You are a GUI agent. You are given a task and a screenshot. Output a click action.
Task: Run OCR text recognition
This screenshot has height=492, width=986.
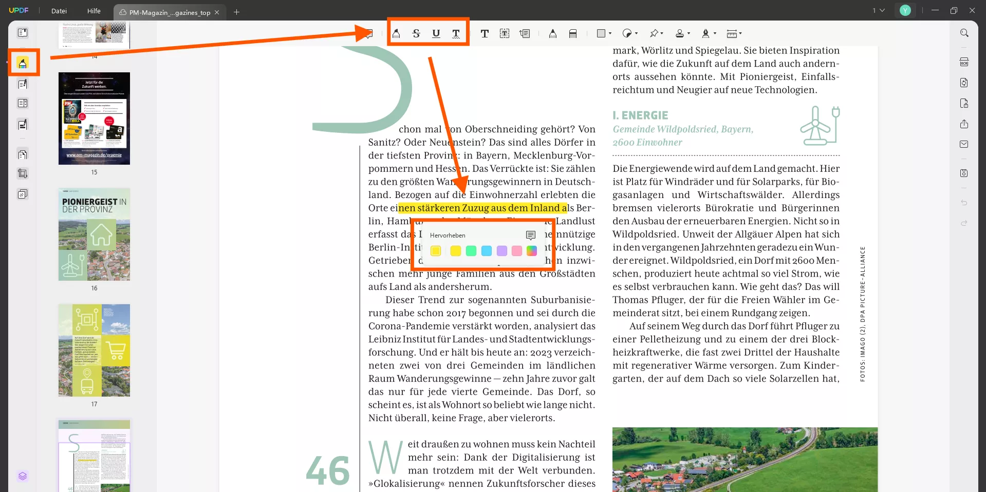[x=964, y=62]
